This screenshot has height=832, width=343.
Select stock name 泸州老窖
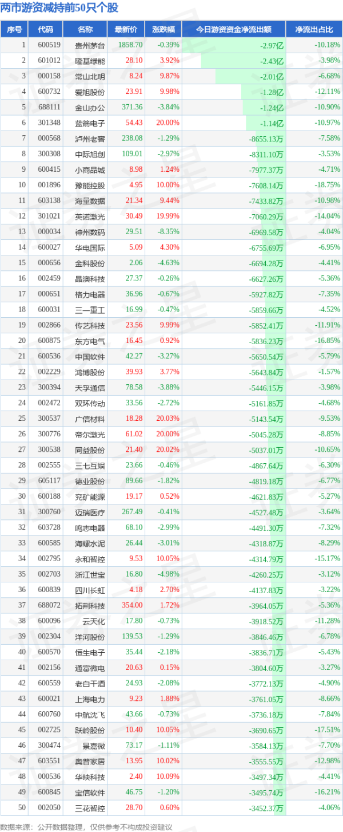90,138
